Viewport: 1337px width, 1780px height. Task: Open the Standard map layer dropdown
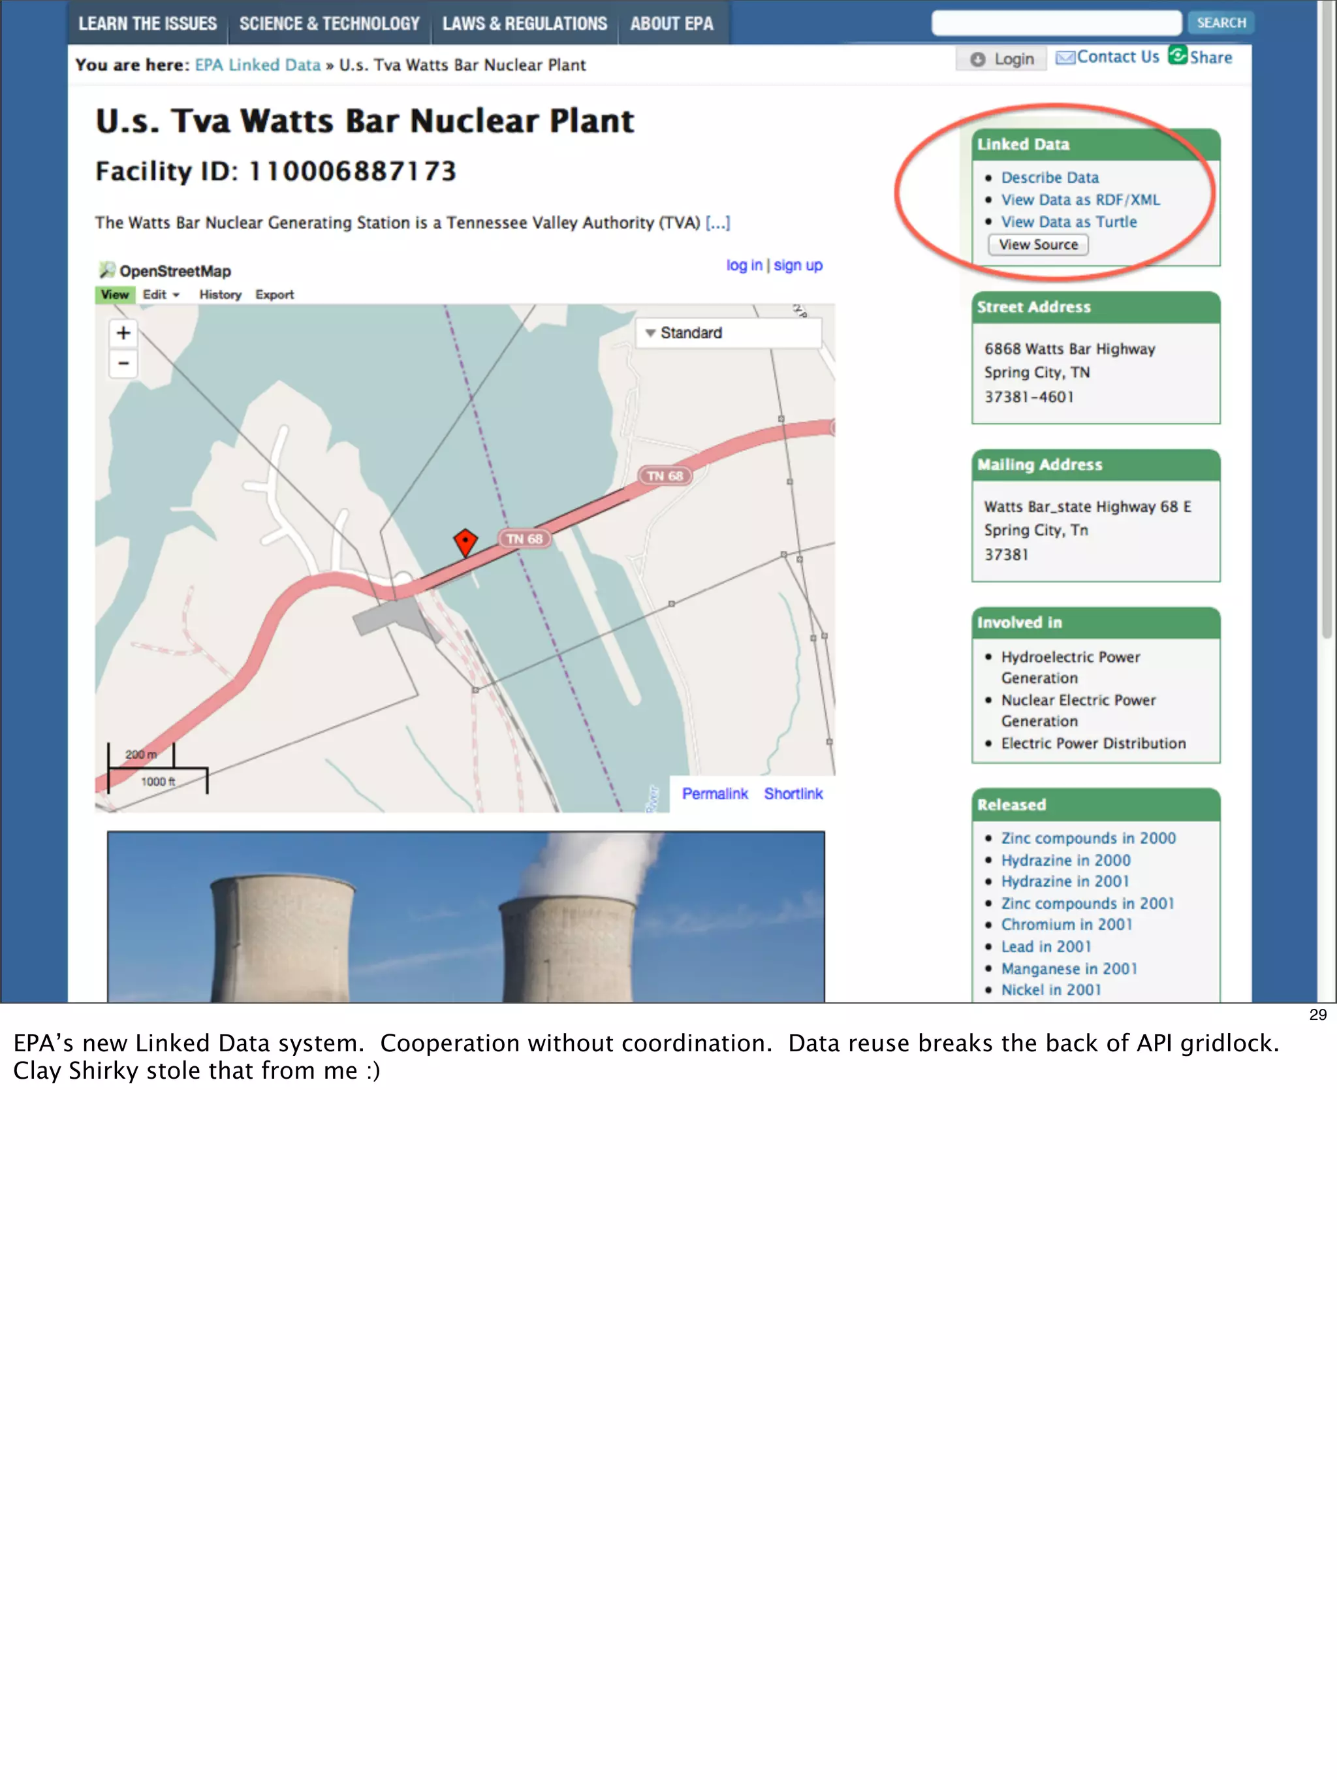click(x=729, y=333)
